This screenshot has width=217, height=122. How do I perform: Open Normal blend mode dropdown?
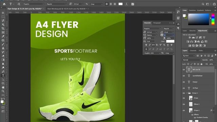pyautogui.click(x=191, y=60)
